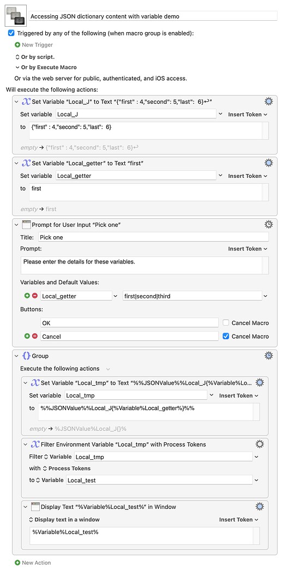Click the variable X icon of Local_getter action

(x=26, y=163)
